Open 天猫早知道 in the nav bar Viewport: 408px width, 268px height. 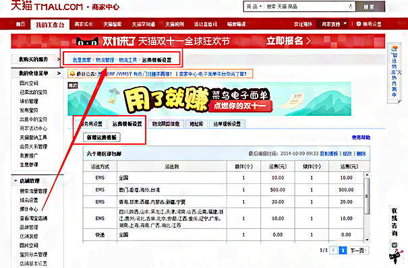click(144, 24)
